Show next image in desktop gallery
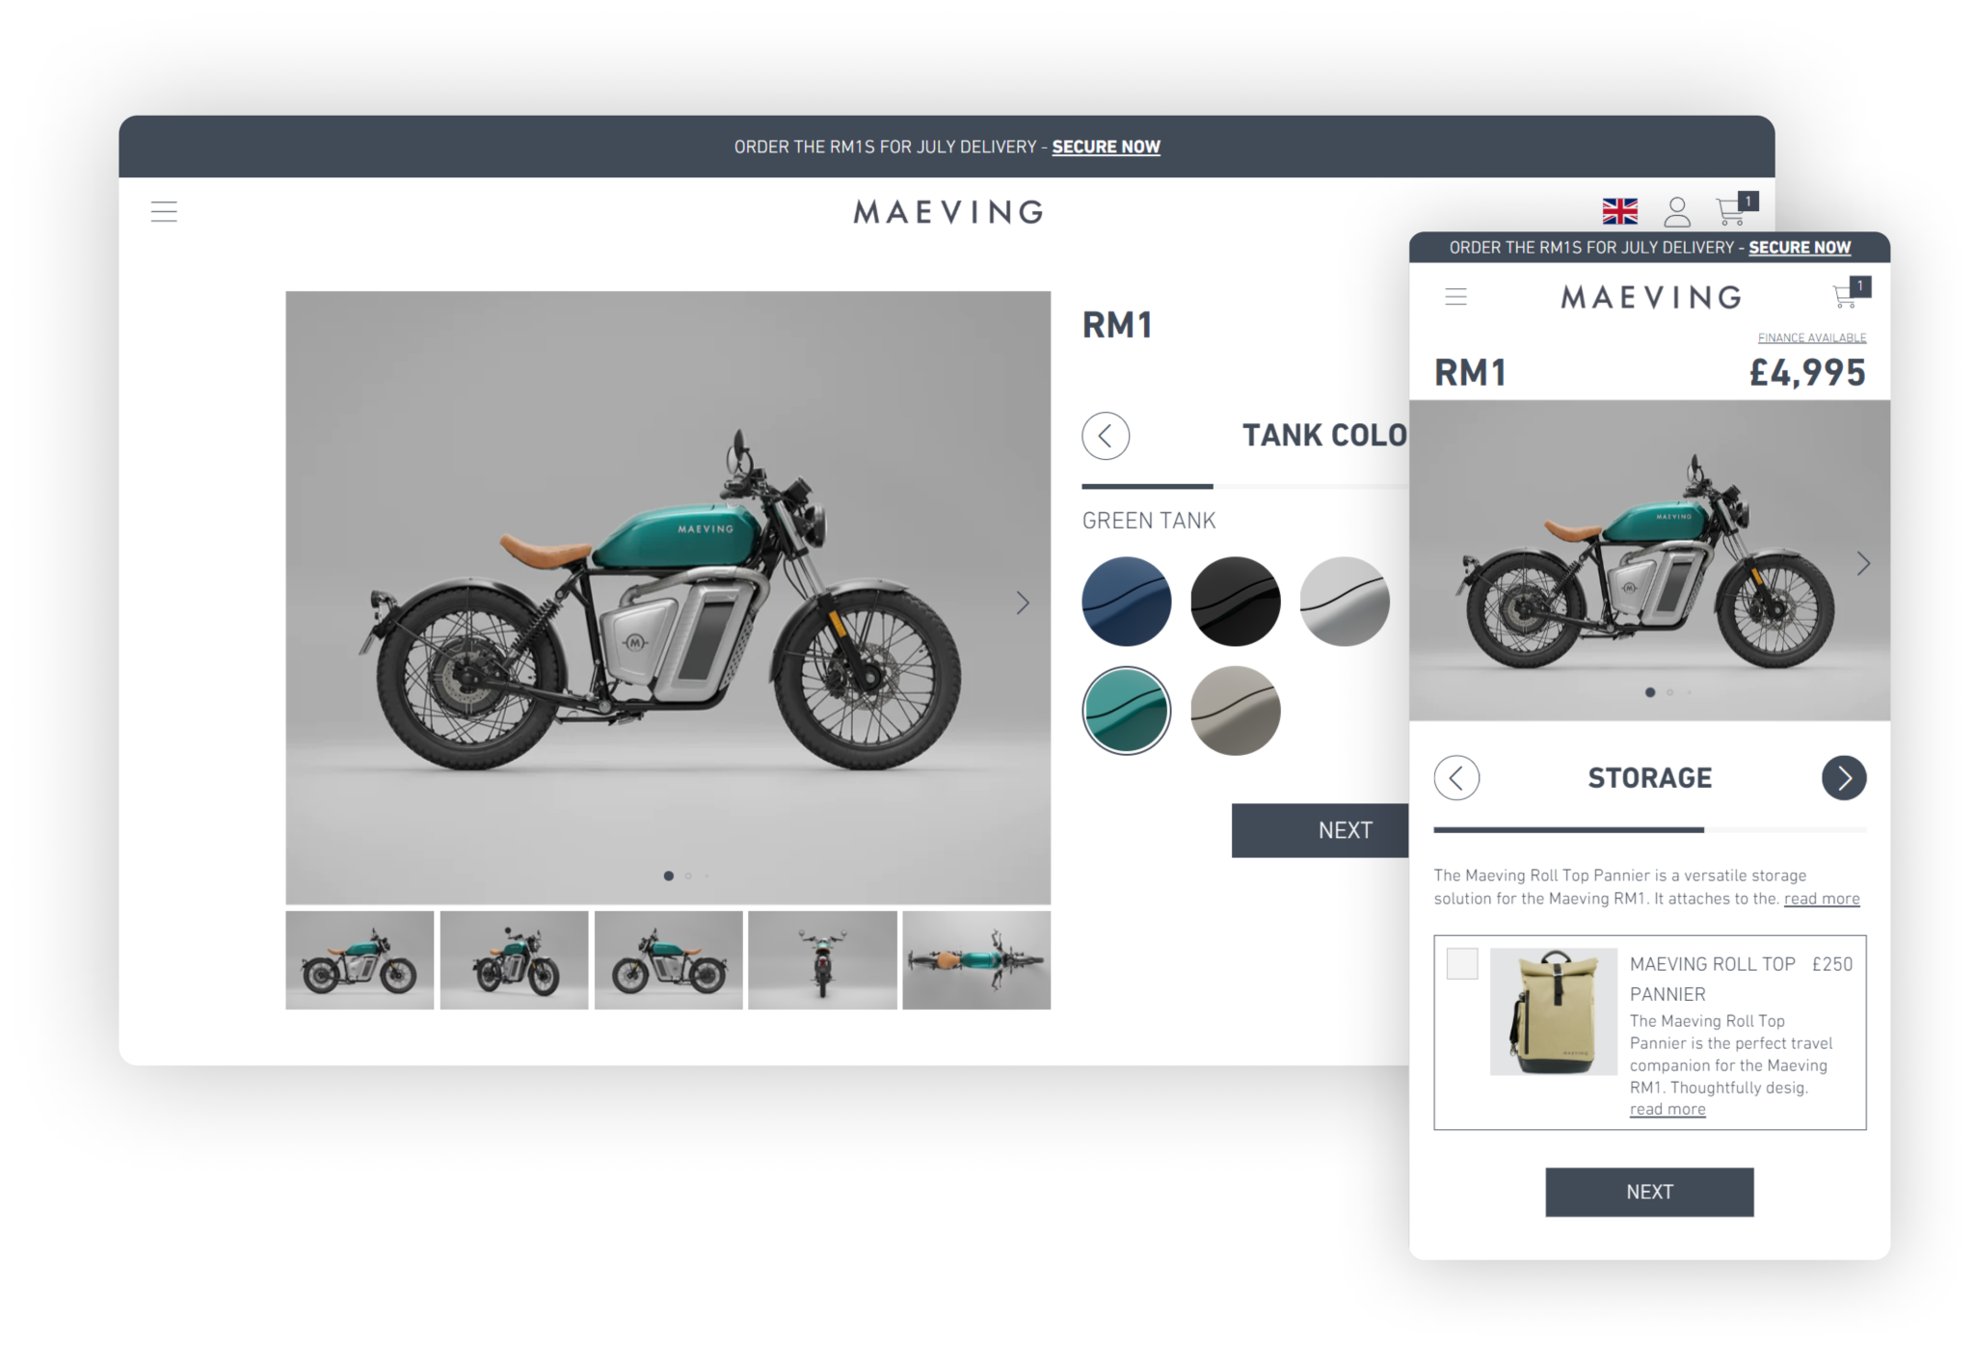 point(1023,604)
